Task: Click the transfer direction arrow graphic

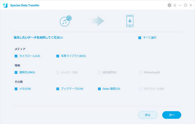Action: click(x=98, y=21)
